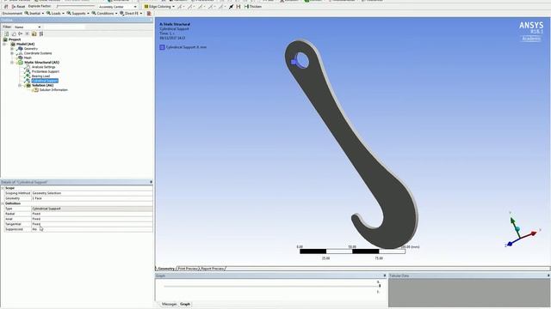Screen dimensions: 551x309
Task: Click the Suppressed No value
Action: 92,229
